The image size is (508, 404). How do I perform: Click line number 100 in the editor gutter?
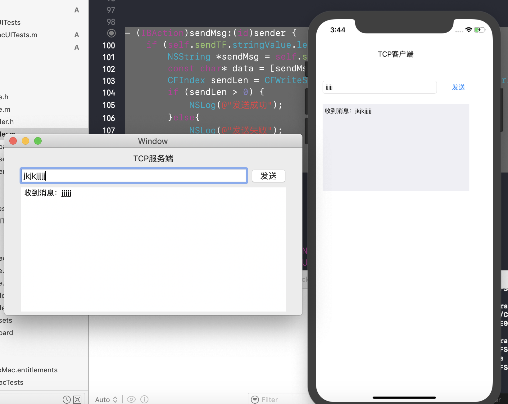[x=109, y=46]
